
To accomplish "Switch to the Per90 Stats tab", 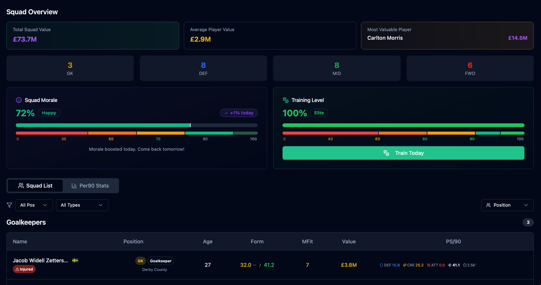I will coord(90,186).
